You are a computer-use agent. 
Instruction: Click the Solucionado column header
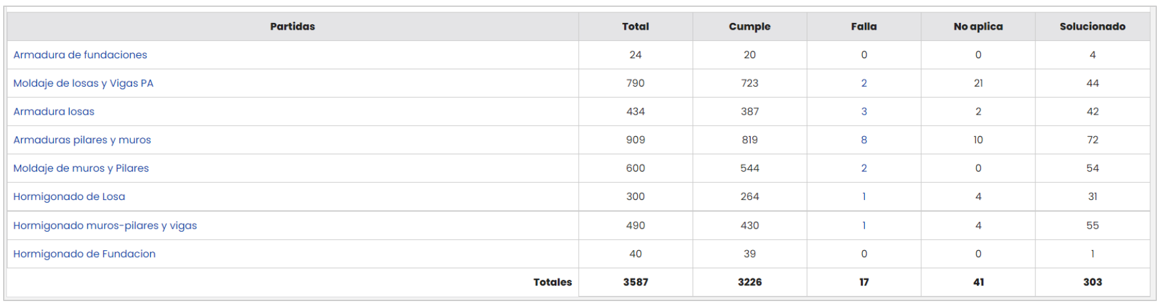[1092, 27]
